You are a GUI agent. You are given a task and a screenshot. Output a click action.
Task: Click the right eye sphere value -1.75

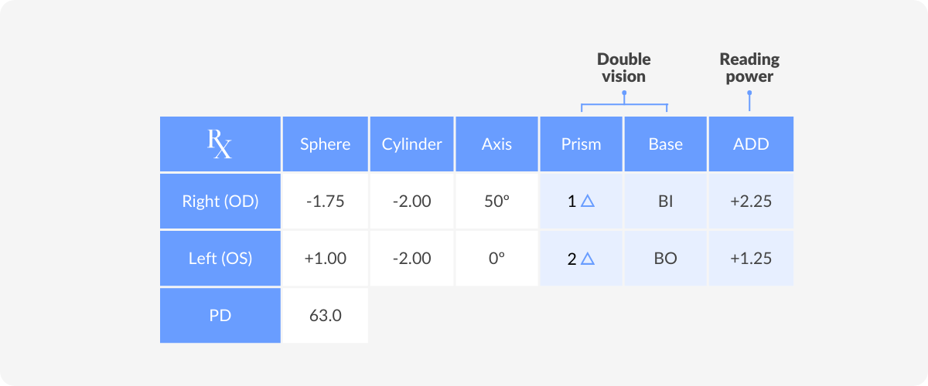(326, 201)
